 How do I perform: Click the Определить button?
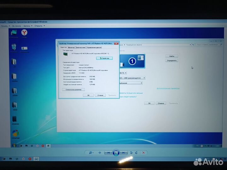[172, 60]
